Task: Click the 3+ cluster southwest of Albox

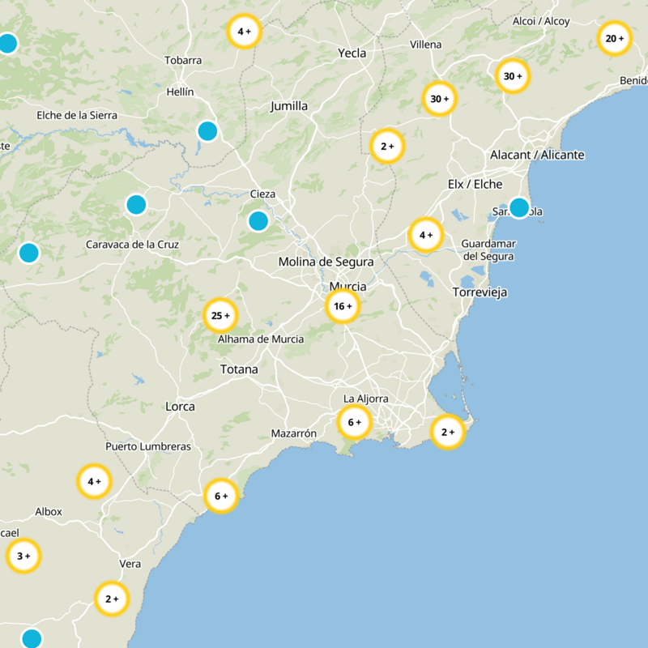Action: point(23,556)
